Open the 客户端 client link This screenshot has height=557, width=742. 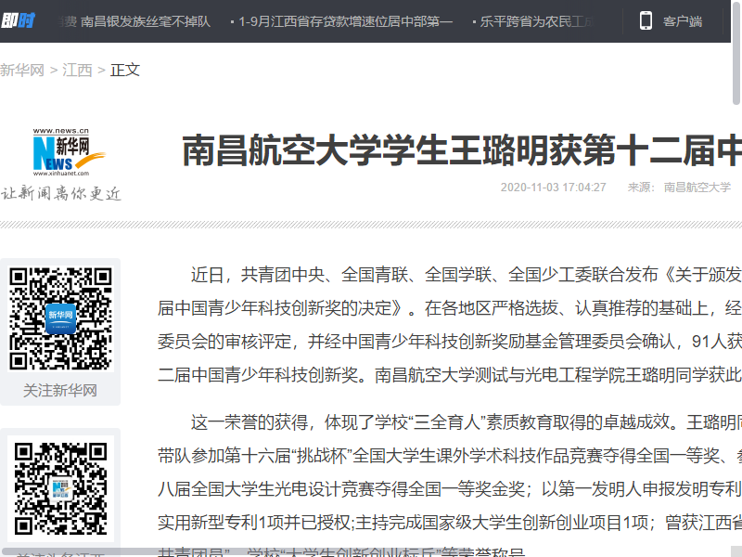(683, 21)
